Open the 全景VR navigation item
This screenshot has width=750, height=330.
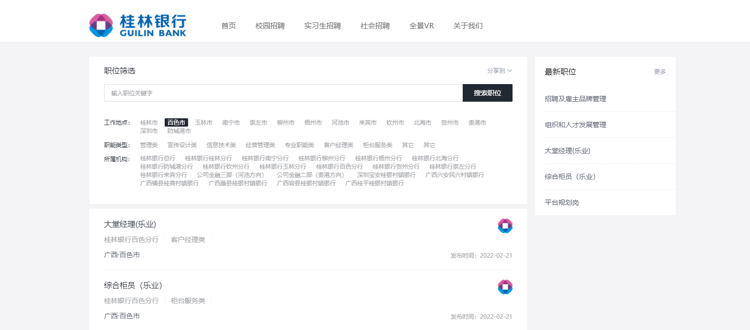point(421,26)
